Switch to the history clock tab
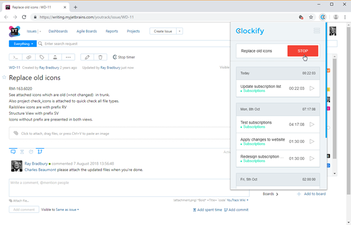The width and height of the screenshot is (351, 225). [x=31, y=152]
